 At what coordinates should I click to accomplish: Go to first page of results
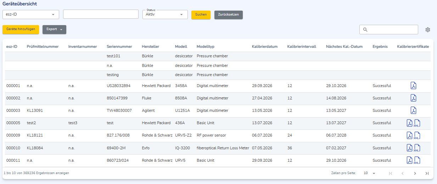click(391, 173)
